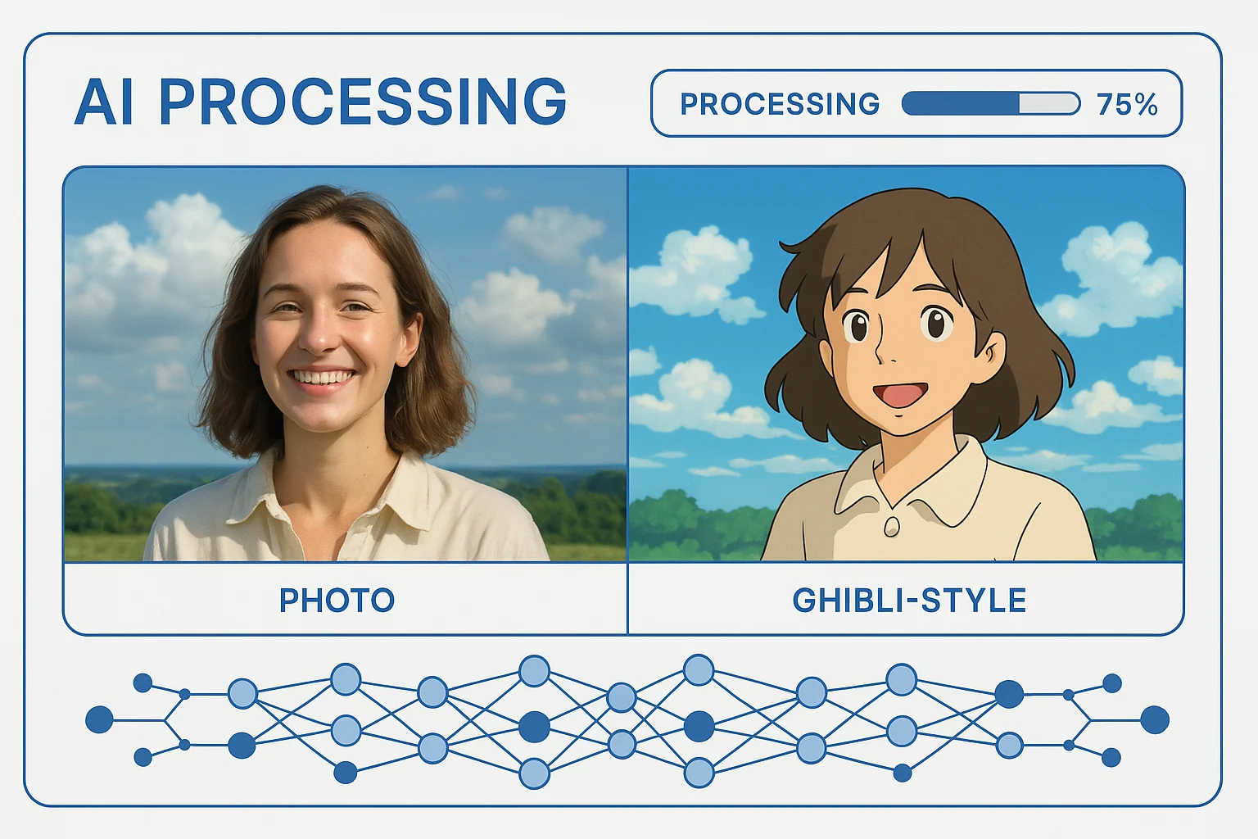Click the progress bar in the Processing box

click(990, 103)
